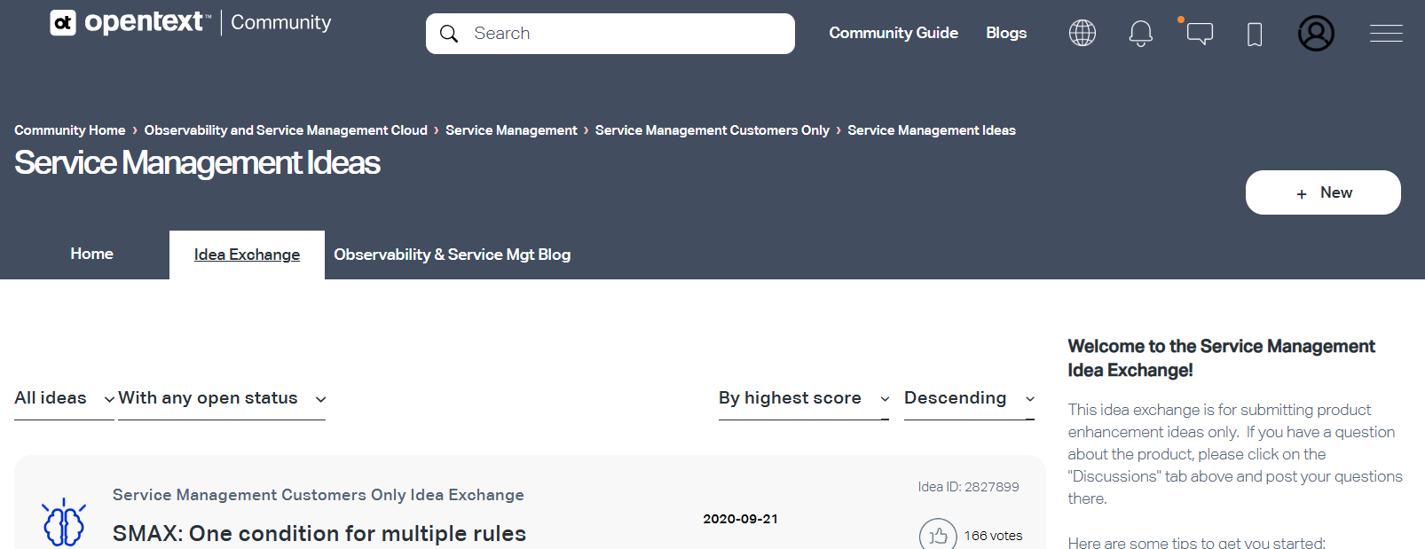This screenshot has width=1425, height=549.
Task: Expand the All ideas dropdown
Action: point(64,398)
